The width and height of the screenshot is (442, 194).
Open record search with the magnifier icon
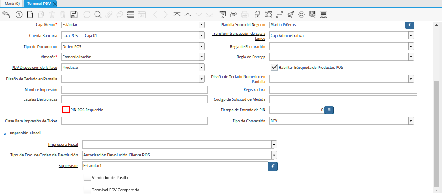pos(98,15)
